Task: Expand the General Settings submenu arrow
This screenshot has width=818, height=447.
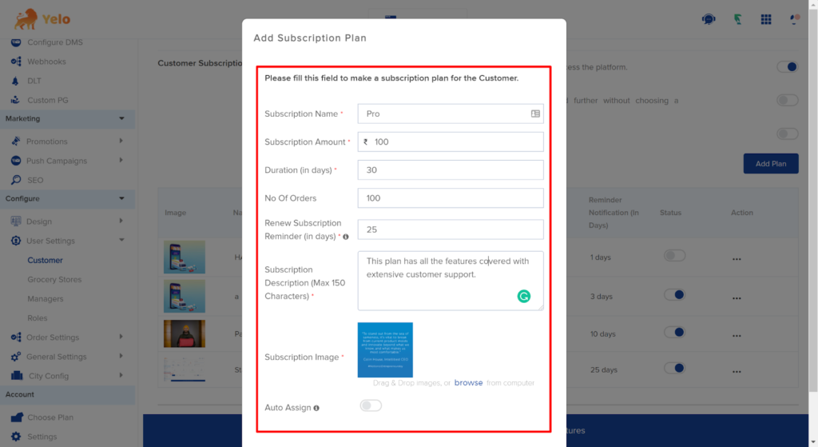Action: pos(121,356)
